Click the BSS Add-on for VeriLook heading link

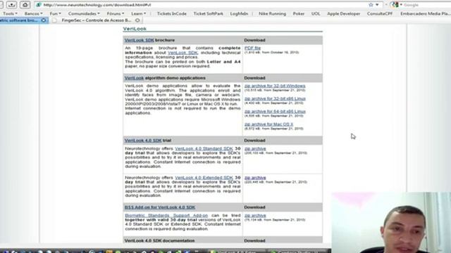pos(160,207)
